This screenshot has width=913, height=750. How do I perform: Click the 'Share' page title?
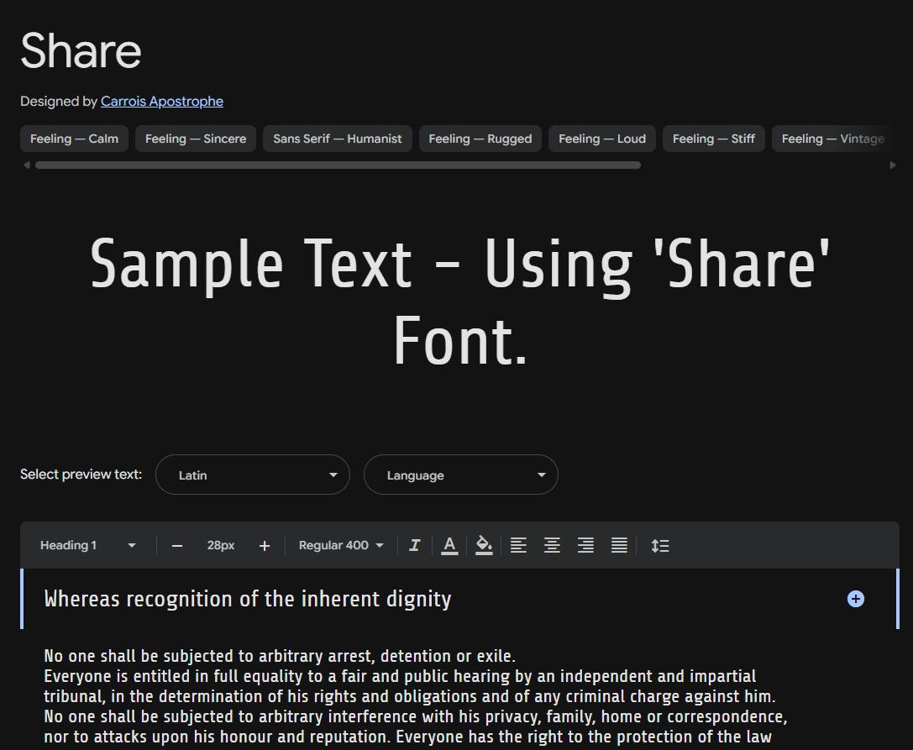click(81, 50)
